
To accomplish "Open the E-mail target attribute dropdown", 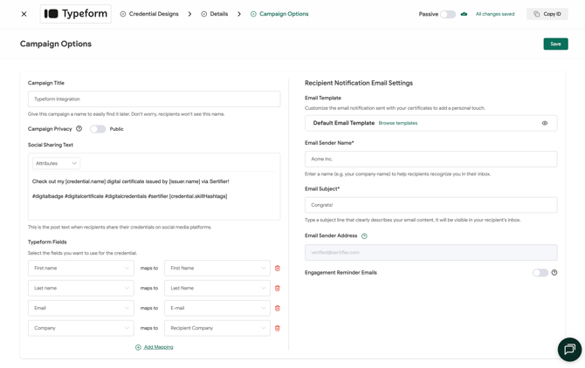I will coord(217,308).
